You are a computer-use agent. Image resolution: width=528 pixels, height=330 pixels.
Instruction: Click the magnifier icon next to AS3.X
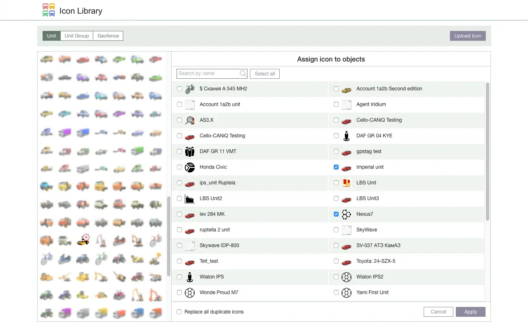(x=190, y=120)
